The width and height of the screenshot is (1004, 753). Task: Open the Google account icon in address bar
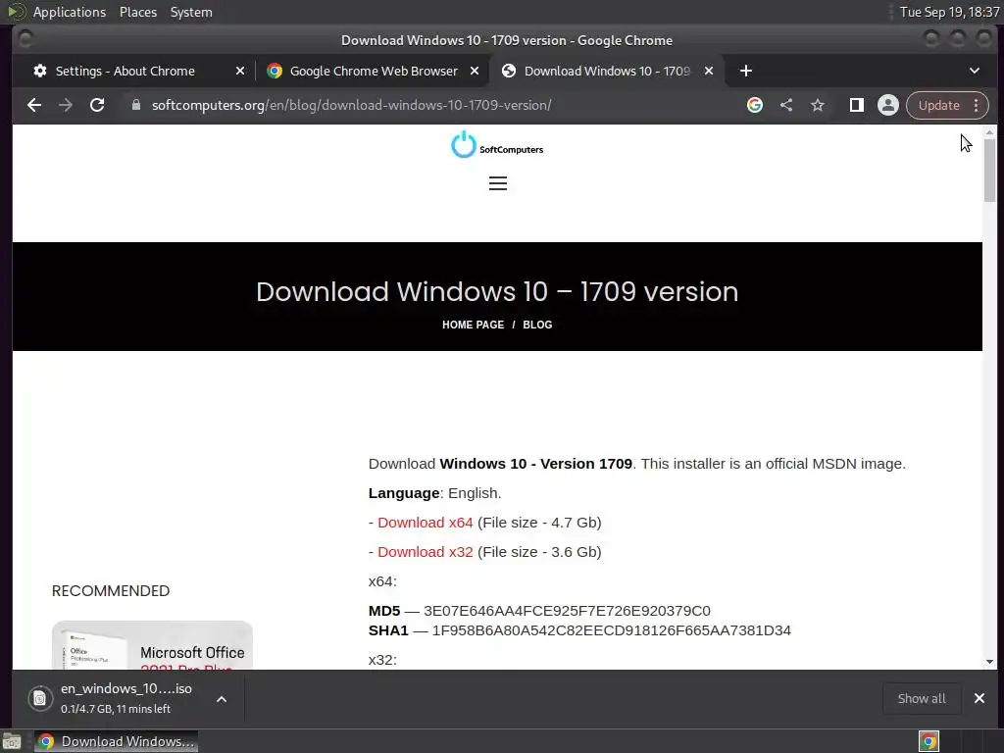(755, 105)
